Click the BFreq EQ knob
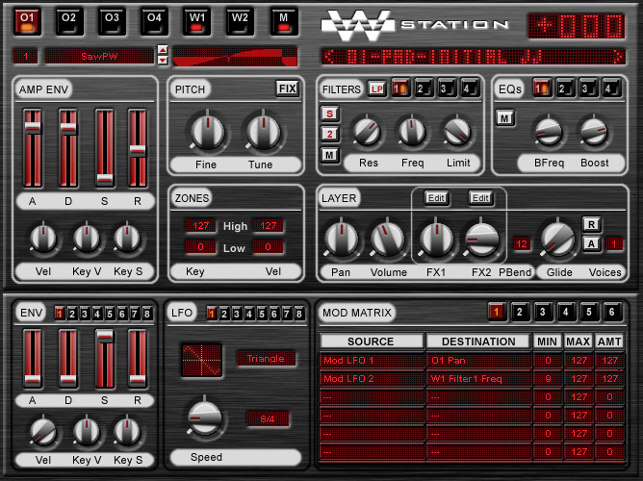643x481 pixels. [x=549, y=132]
